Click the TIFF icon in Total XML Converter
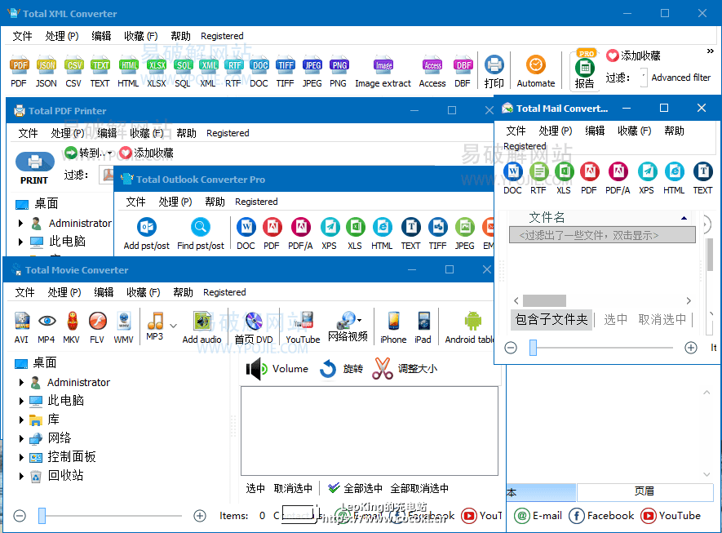This screenshot has height=533, width=722. click(x=286, y=72)
